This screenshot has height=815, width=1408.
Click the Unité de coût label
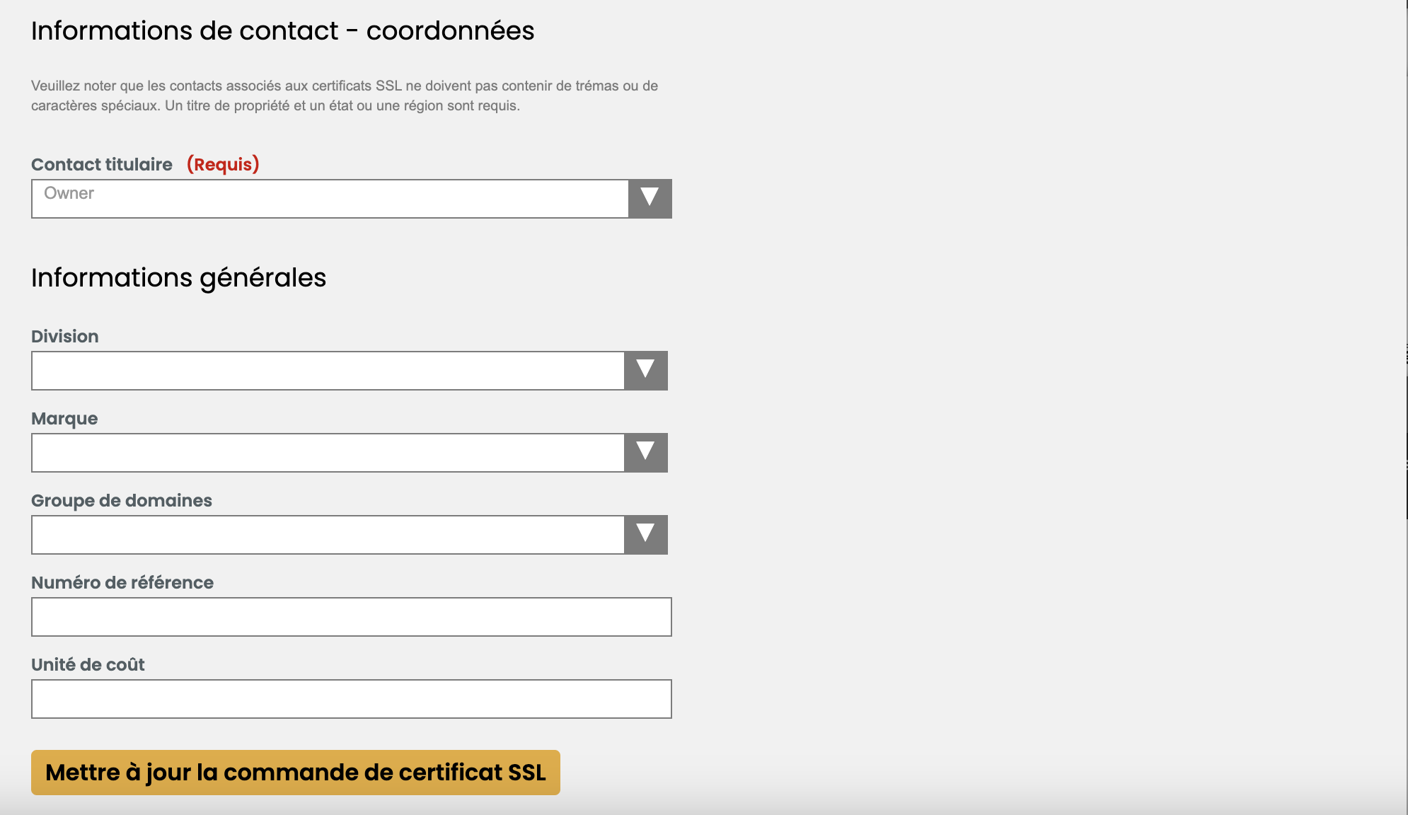pos(88,664)
